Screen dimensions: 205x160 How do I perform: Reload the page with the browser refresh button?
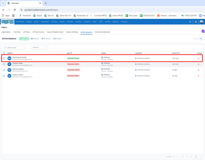coord(15,10)
